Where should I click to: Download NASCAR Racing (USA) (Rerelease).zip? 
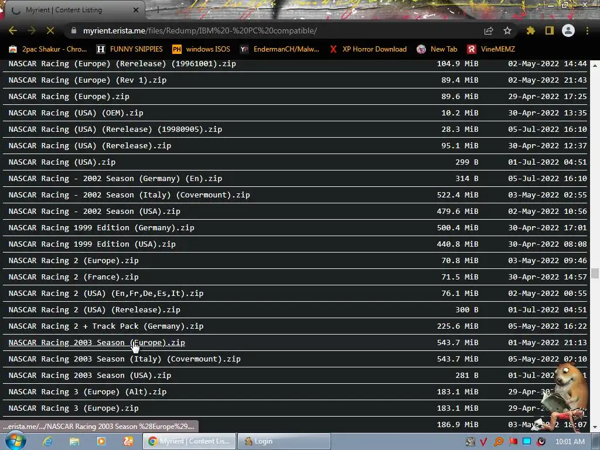point(90,146)
